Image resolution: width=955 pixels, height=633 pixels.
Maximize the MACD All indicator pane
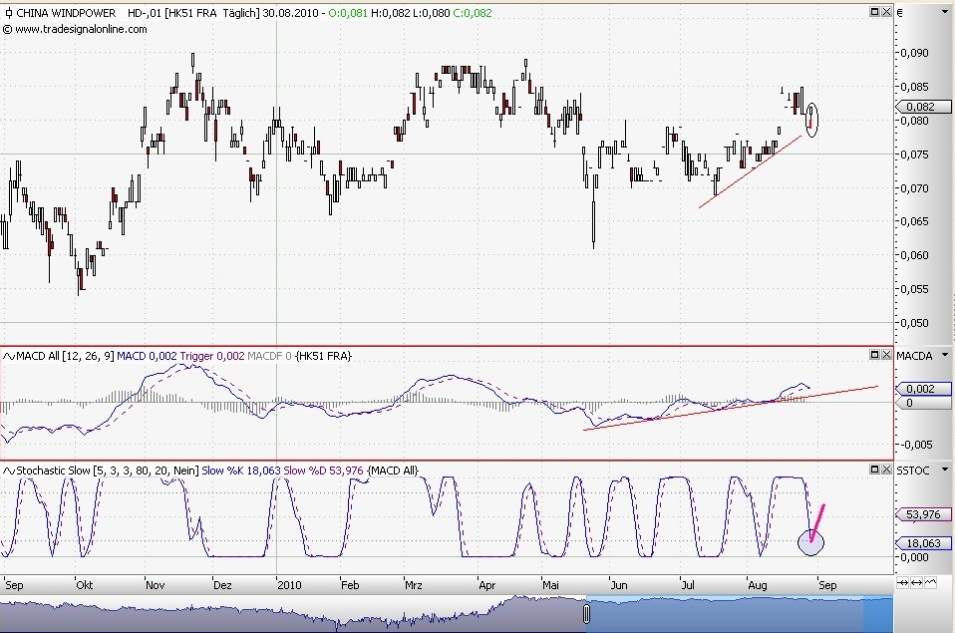(874, 355)
